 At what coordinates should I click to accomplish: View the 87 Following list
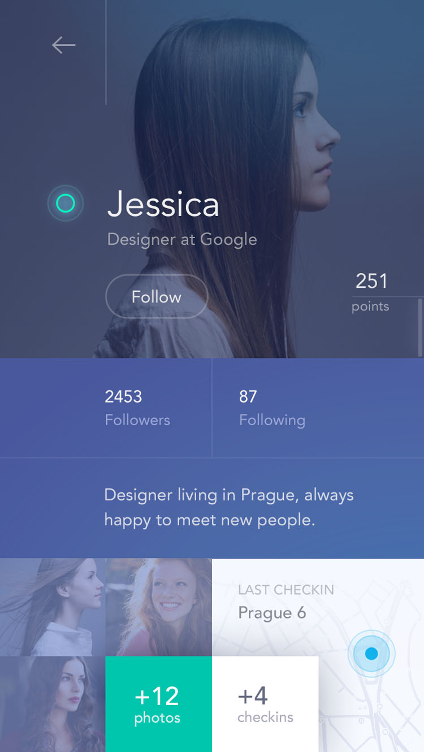[x=272, y=408]
